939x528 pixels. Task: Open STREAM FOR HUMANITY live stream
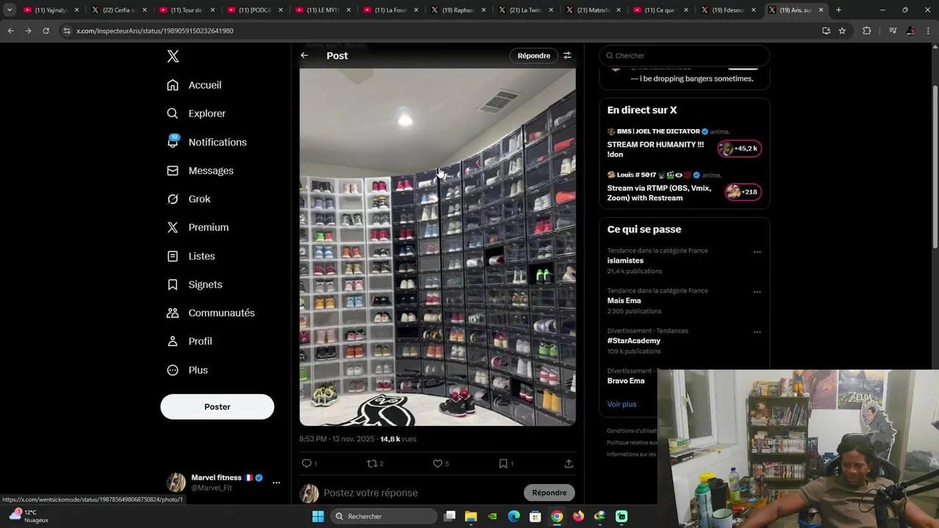pyautogui.click(x=655, y=150)
